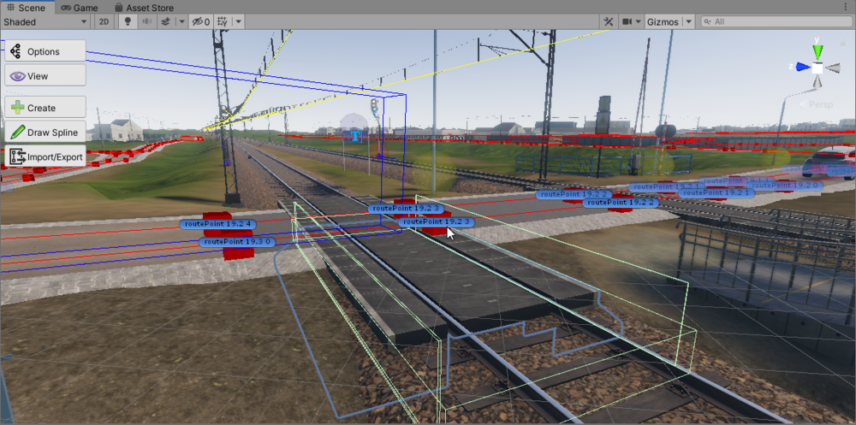Viewport: 856px width, 425px height.
Task: Open the Asset Store tab
Action: (x=144, y=8)
